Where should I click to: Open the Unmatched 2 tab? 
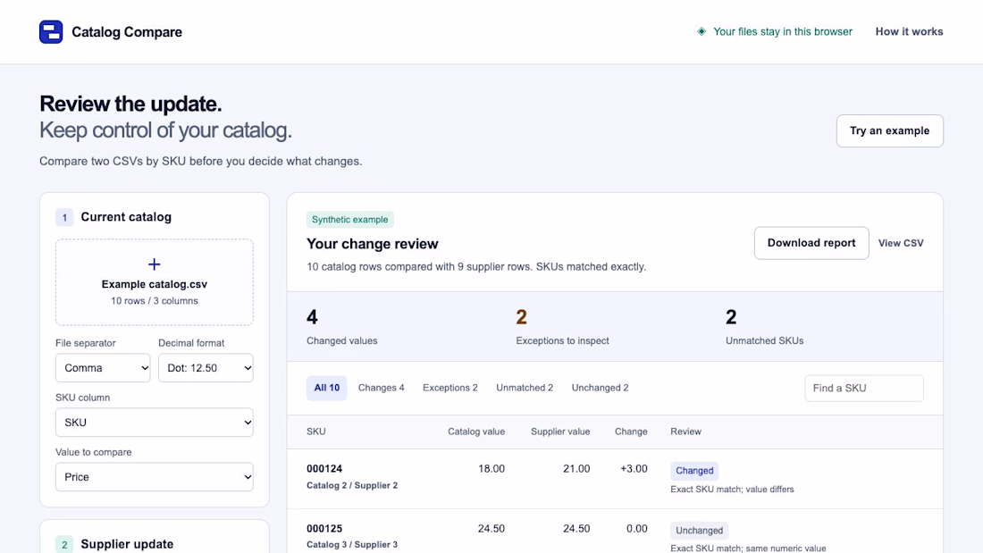pos(525,388)
